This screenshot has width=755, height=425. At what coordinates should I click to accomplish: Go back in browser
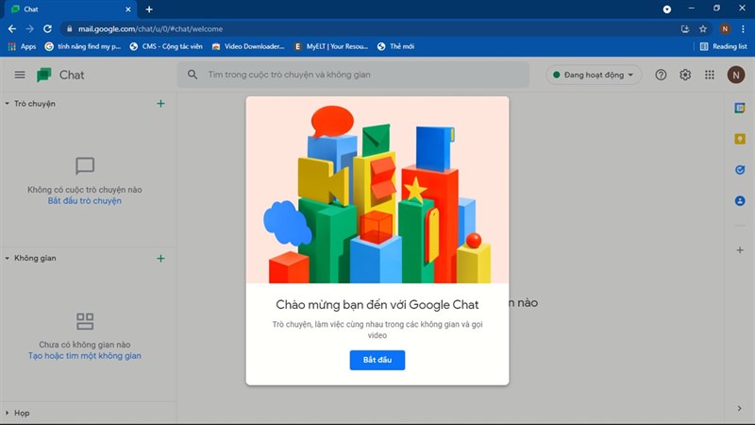(12, 29)
